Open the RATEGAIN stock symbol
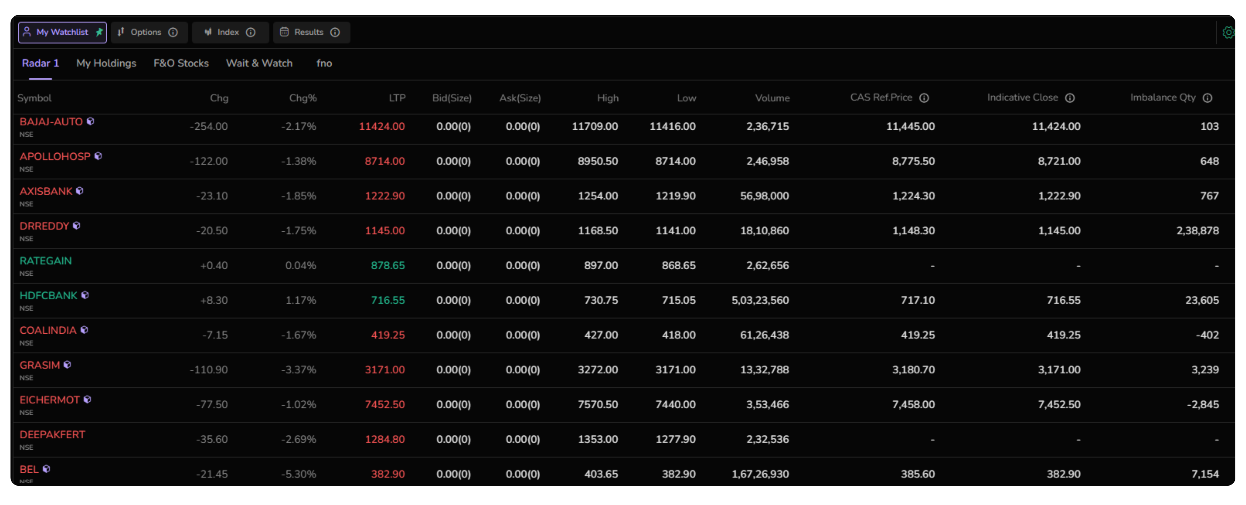The width and height of the screenshot is (1246, 505). (x=45, y=261)
